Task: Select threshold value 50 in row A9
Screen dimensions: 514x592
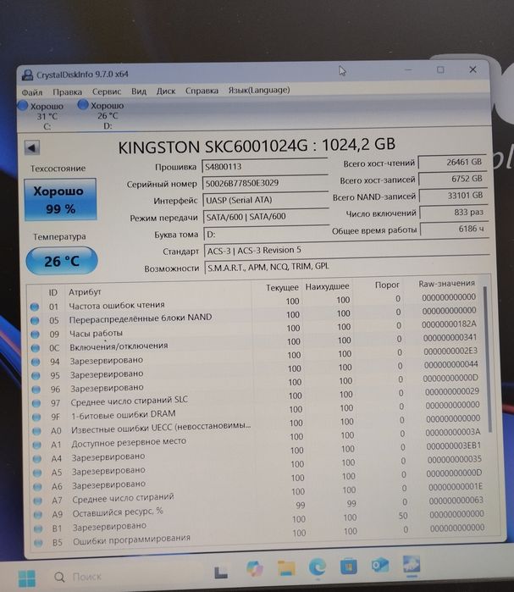Action: pyautogui.click(x=403, y=516)
